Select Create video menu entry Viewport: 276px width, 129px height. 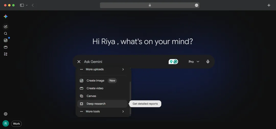[102, 88]
